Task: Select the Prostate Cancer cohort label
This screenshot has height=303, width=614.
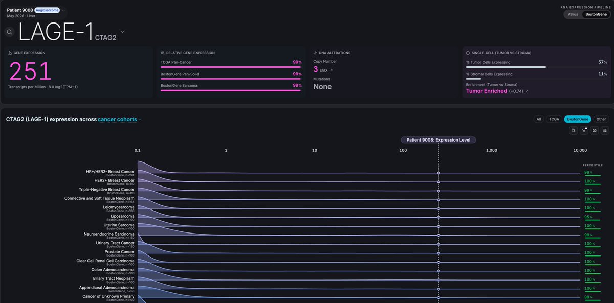Action: (119, 252)
